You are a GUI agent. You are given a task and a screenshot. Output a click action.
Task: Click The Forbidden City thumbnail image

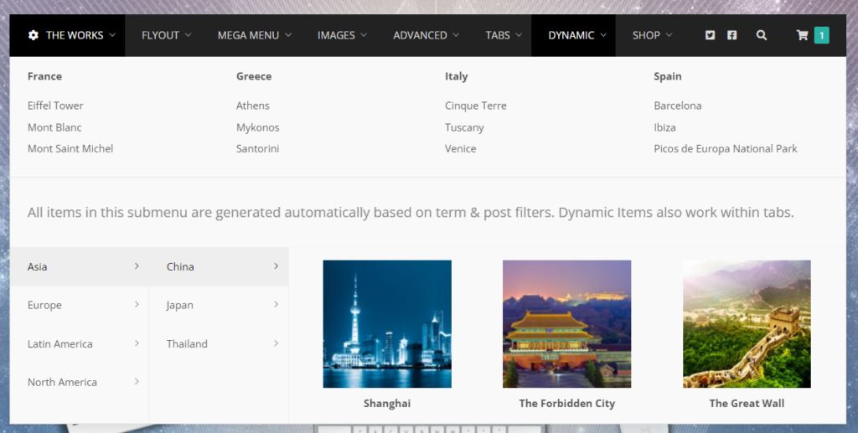pyautogui.click(x=567, y=323)
